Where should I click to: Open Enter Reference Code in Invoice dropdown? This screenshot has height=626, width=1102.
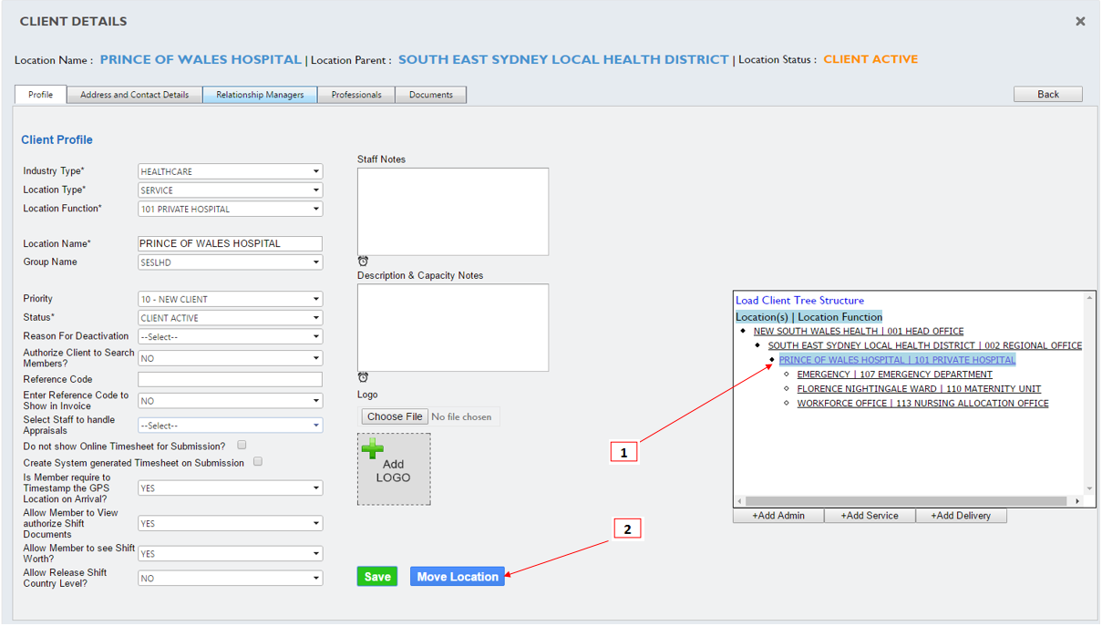click(231, 401)
